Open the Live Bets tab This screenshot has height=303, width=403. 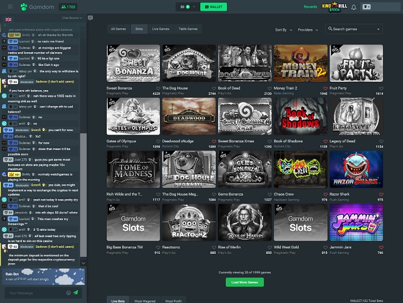tap(118, 301)
